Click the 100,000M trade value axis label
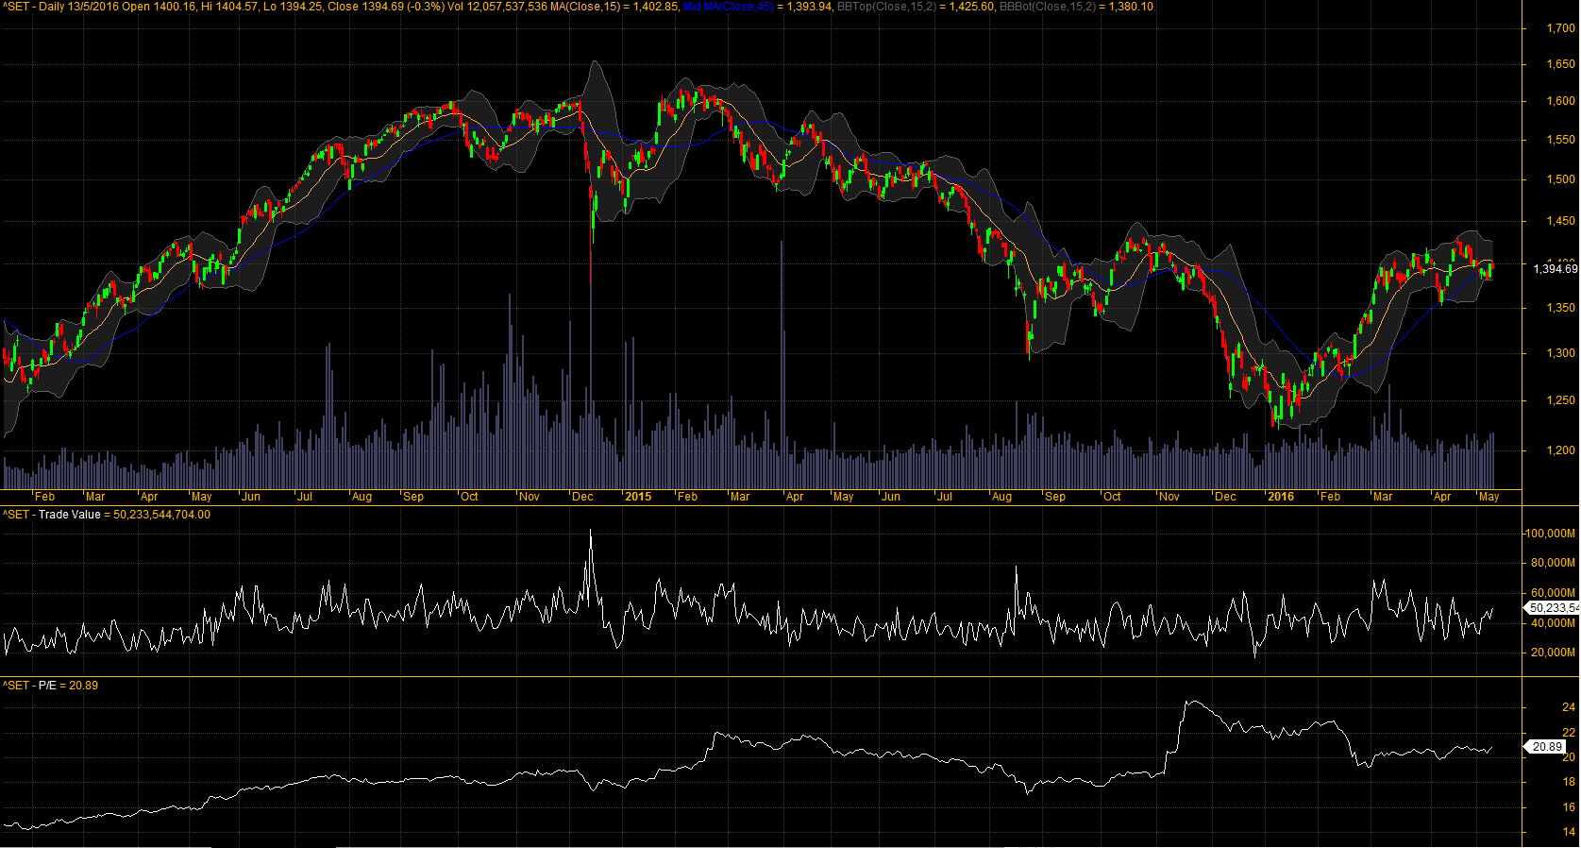This screenshot has width=1581, height=848. click(x=1550, y=534)
